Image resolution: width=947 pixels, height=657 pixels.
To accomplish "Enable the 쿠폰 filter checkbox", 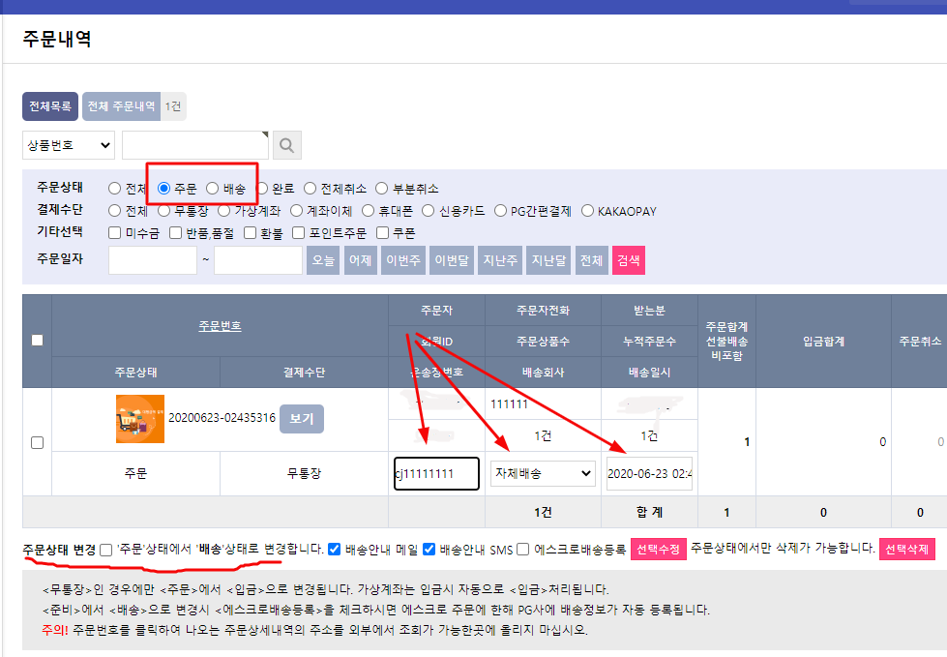I will tap(383, 232).
